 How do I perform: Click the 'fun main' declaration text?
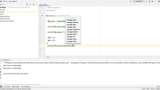(x=49, y=16)
